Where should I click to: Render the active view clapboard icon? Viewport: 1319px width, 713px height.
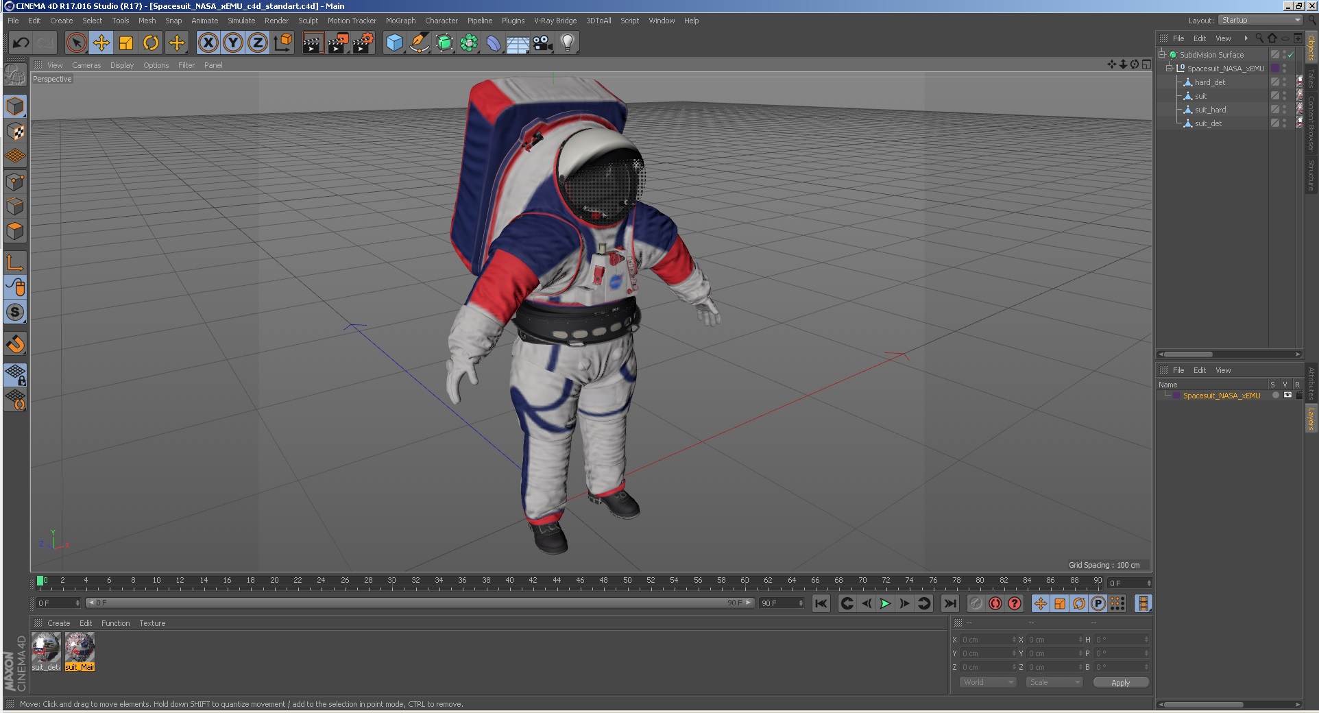313,43
